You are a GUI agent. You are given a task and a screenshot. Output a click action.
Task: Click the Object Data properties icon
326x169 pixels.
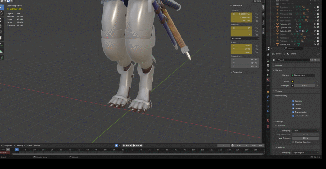(268, 116)
